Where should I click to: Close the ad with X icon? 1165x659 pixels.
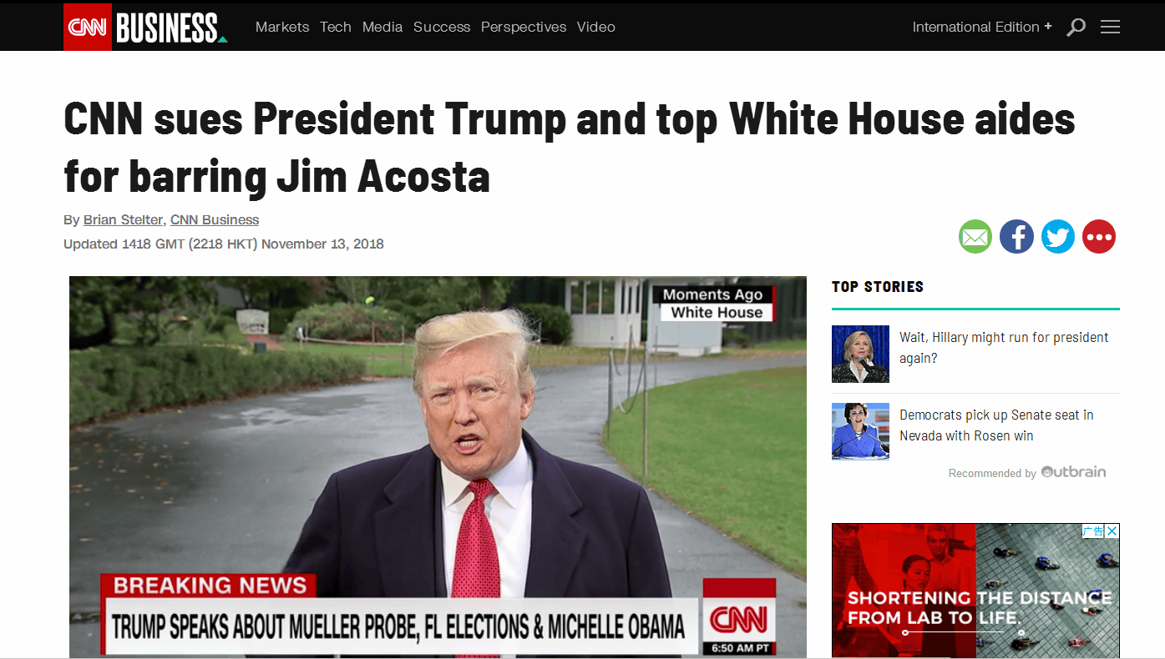[x=1112, y=531]
